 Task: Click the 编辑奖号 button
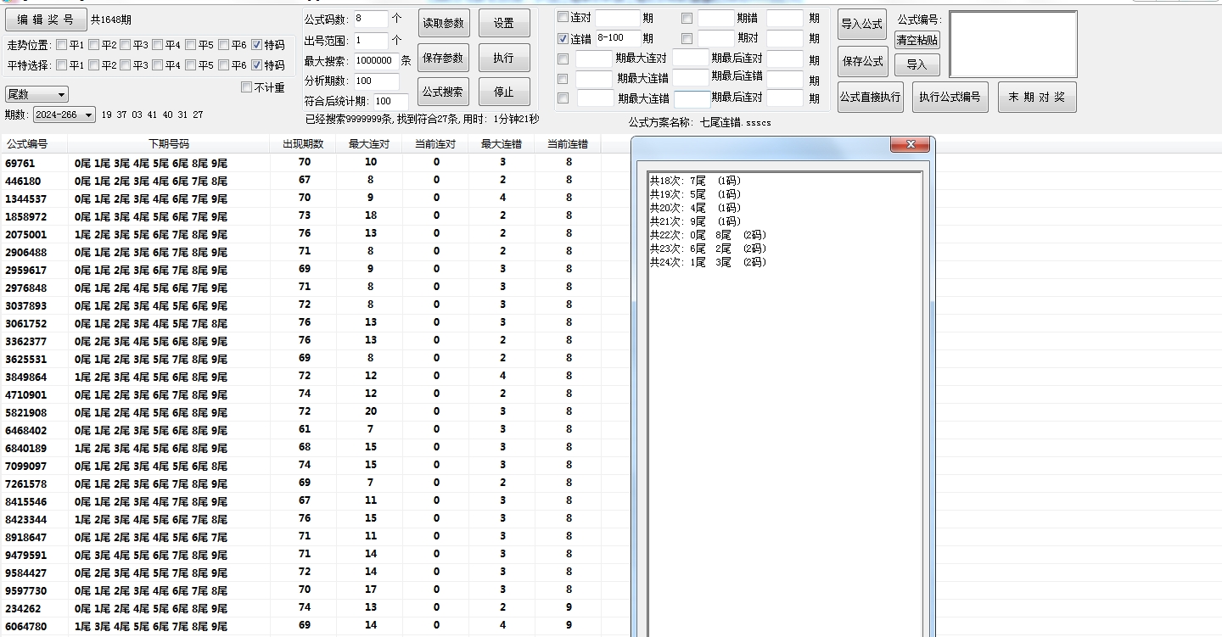[46, 19]
